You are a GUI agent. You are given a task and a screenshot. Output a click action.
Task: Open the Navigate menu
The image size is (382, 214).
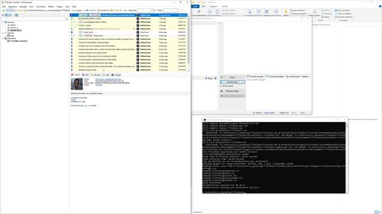pyautogui.click(x=23, y=7)
